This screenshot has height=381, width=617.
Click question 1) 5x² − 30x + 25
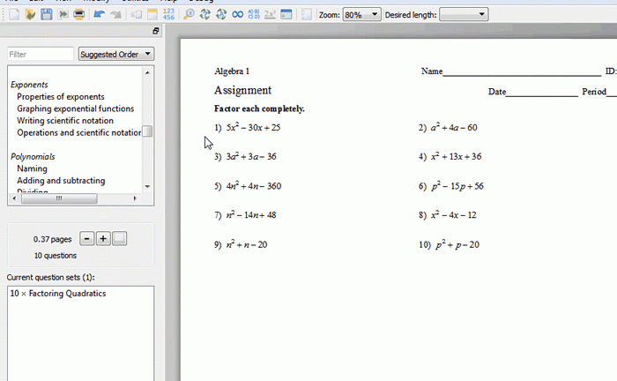(x=247, y=128)
